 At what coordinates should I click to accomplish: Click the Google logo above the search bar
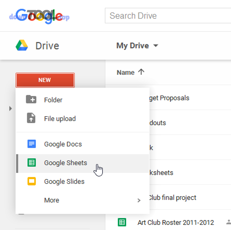[x=38, y=15]
